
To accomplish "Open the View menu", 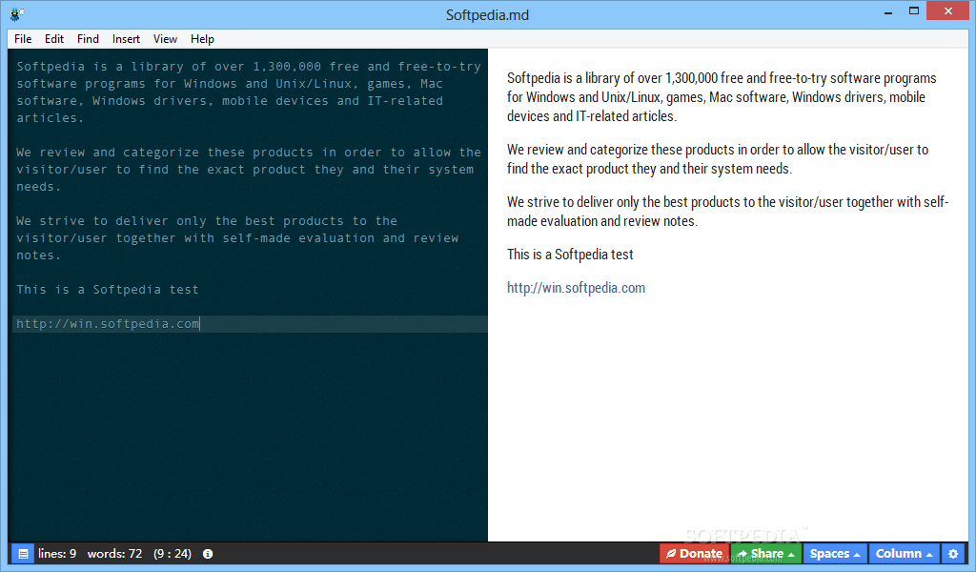I will click(x=165, y=38).
